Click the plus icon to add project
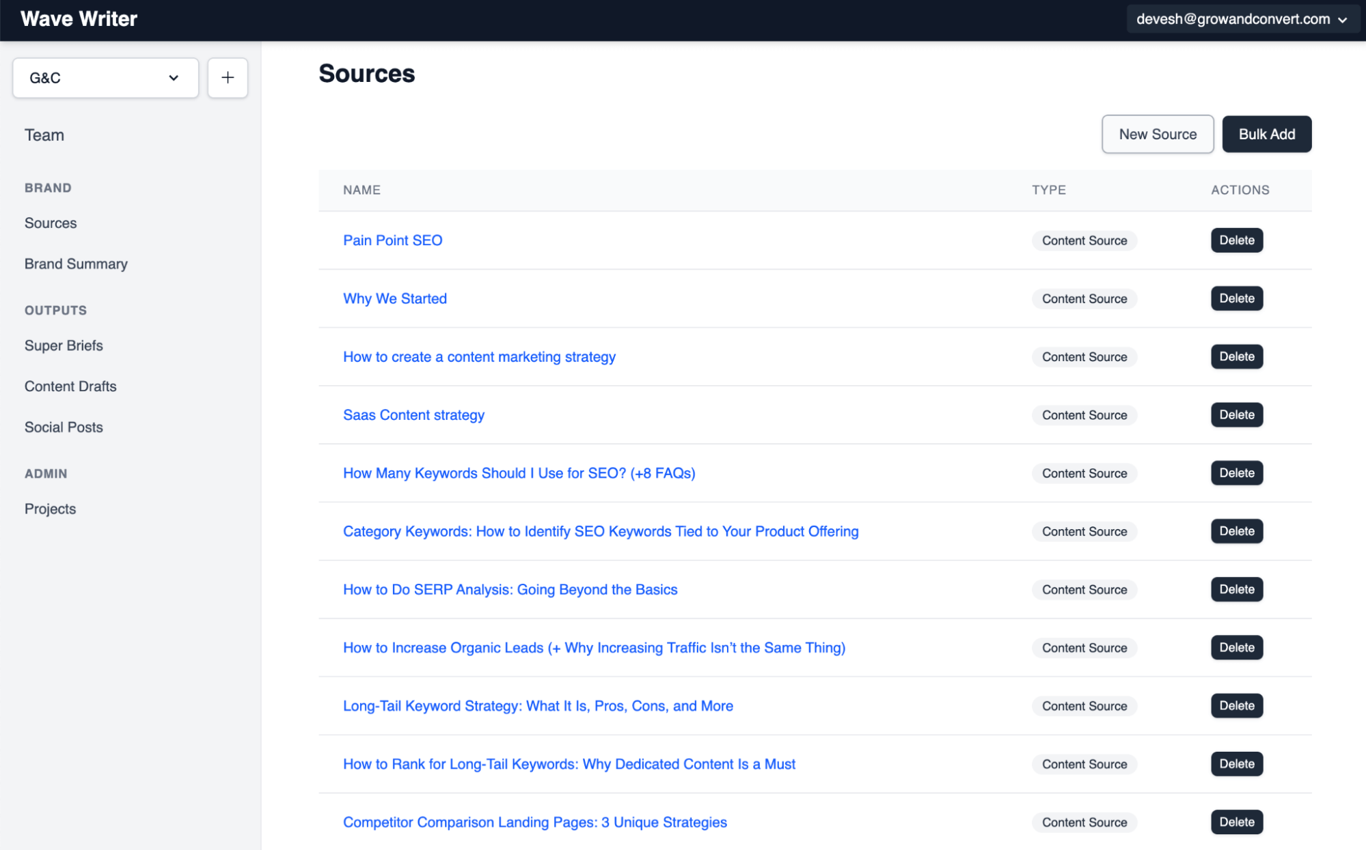The image size is (1366, 850). click(x=228, y=78)
